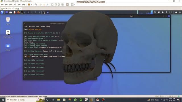Viewport: 182px width, 102px height.
Task: Open Task View on Windows taskbar
Action: pos(53,100)
